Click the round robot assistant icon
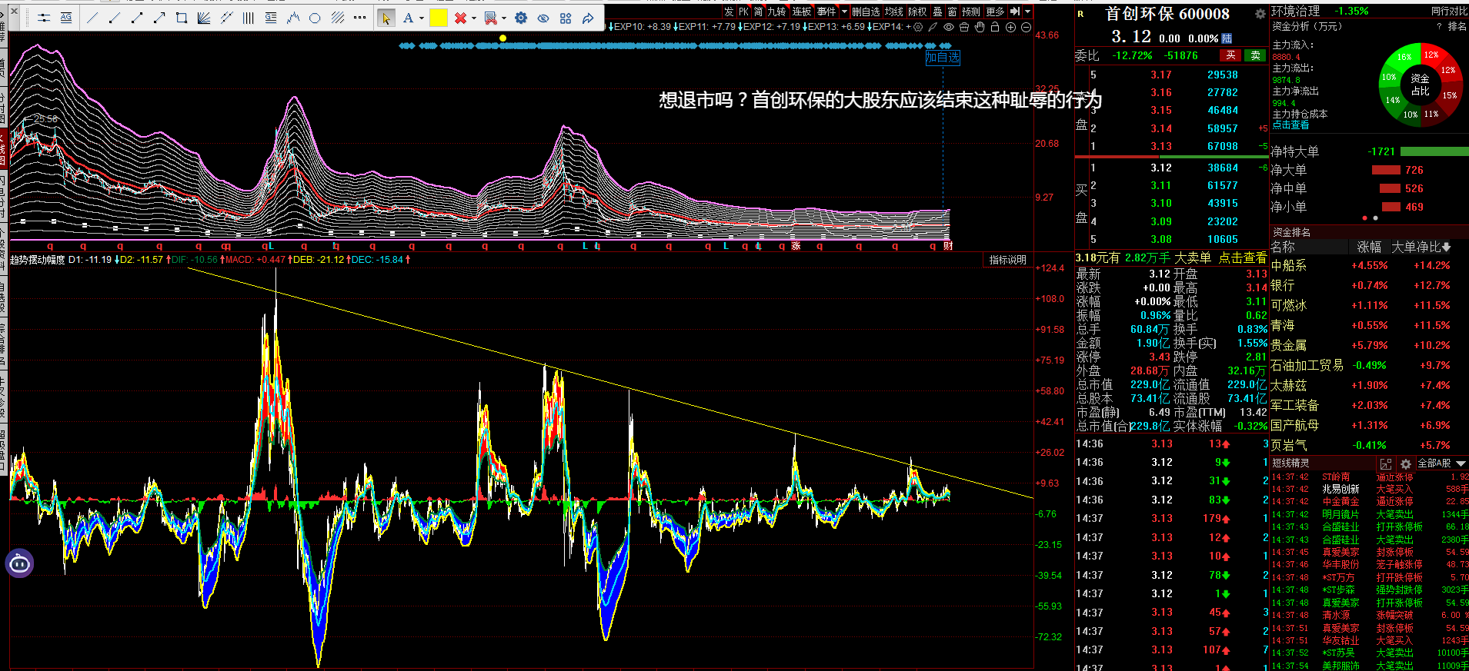Viewport: 1469px width, 671px height. pyautogui.click(x=19, y=564)
